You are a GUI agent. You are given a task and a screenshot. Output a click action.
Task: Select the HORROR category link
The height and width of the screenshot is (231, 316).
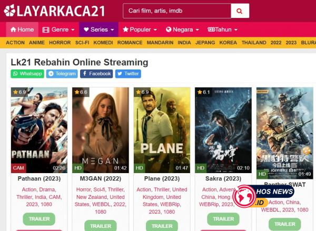[x=60, y=43]
